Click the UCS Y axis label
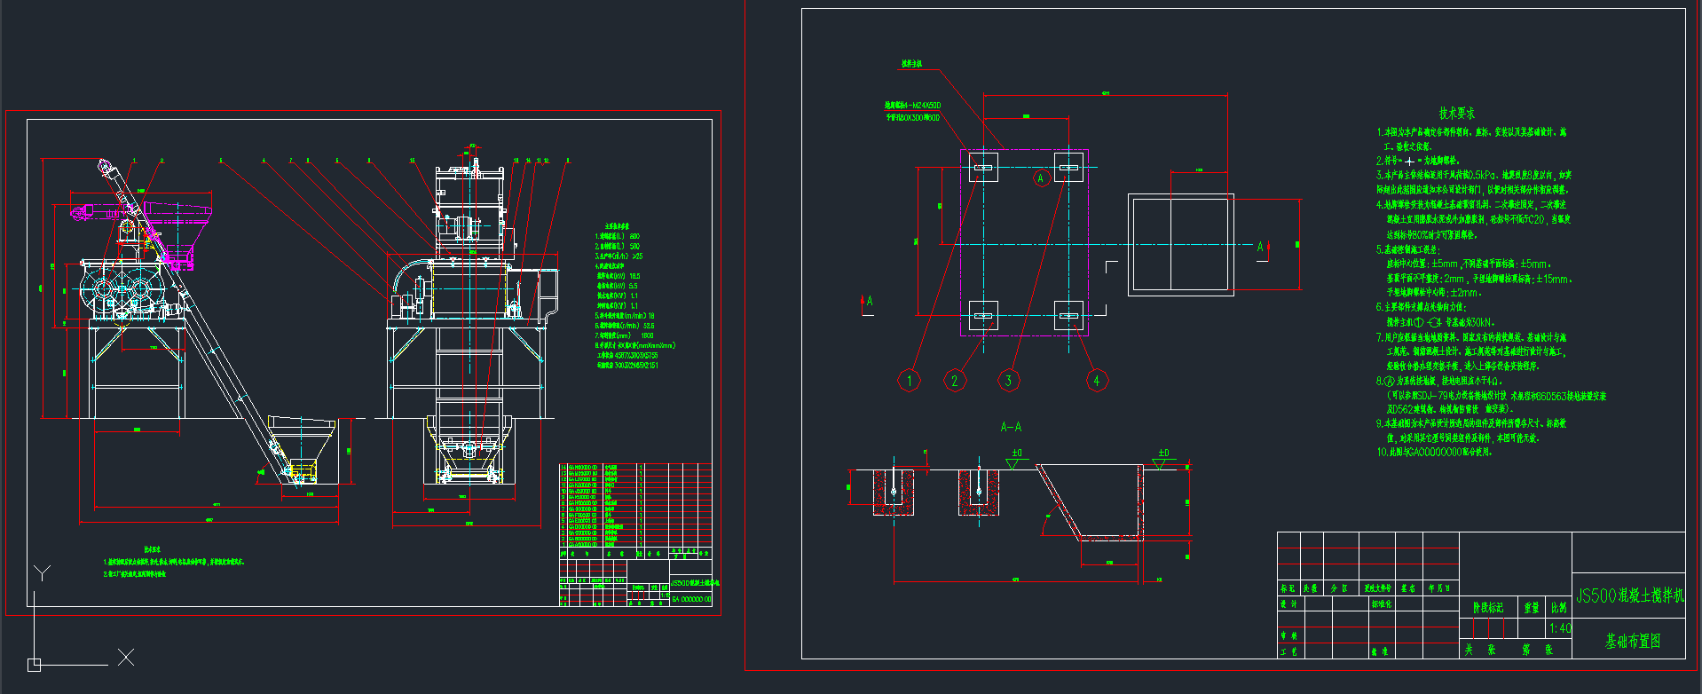This screenshot has height=694, width=1702. pos(42,573)
